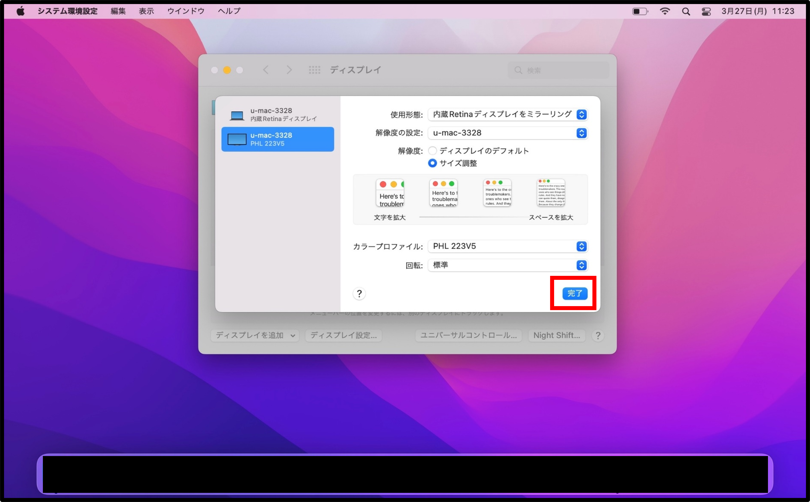This screenshot has width=810, height=502.
Task: Open the ウインドウ menu
Action: pos(186,11)
